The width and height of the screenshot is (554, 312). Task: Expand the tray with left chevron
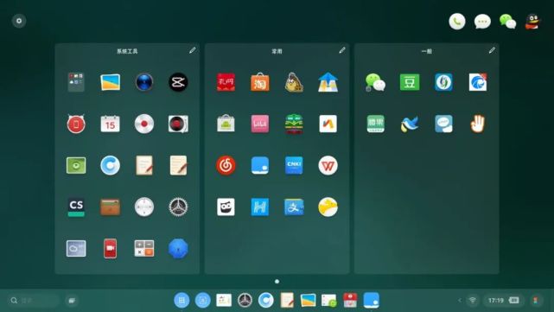tap(459, 301)
